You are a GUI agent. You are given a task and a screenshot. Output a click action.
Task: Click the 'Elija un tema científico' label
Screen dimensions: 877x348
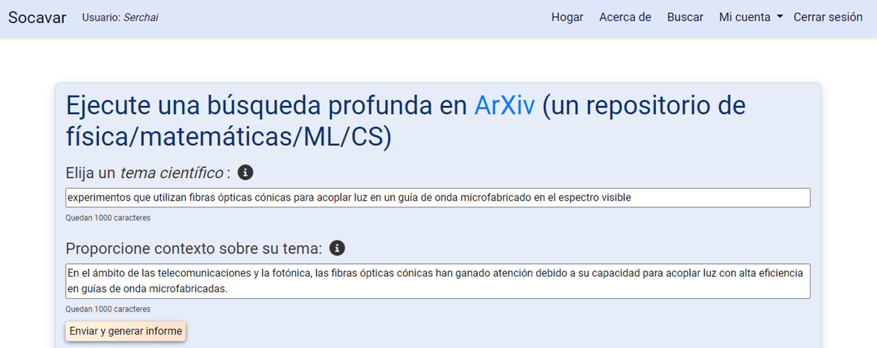pyautogui.click(x=148, y=173)
